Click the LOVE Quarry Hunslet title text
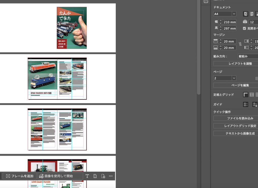The width and height of the screenshot is (258, 188). coord(41,182)
